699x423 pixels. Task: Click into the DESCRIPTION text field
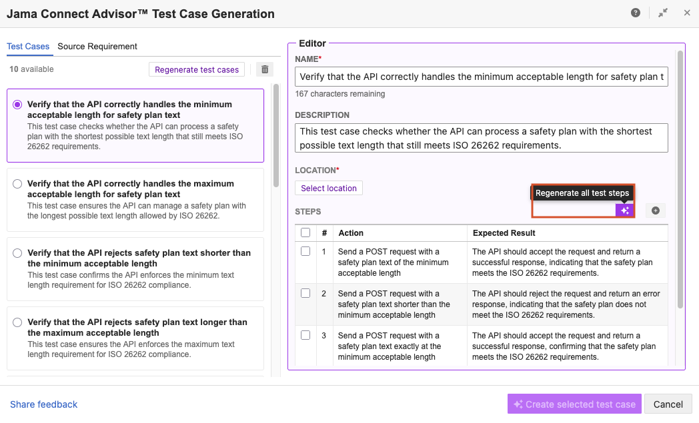tap(482, 138)
